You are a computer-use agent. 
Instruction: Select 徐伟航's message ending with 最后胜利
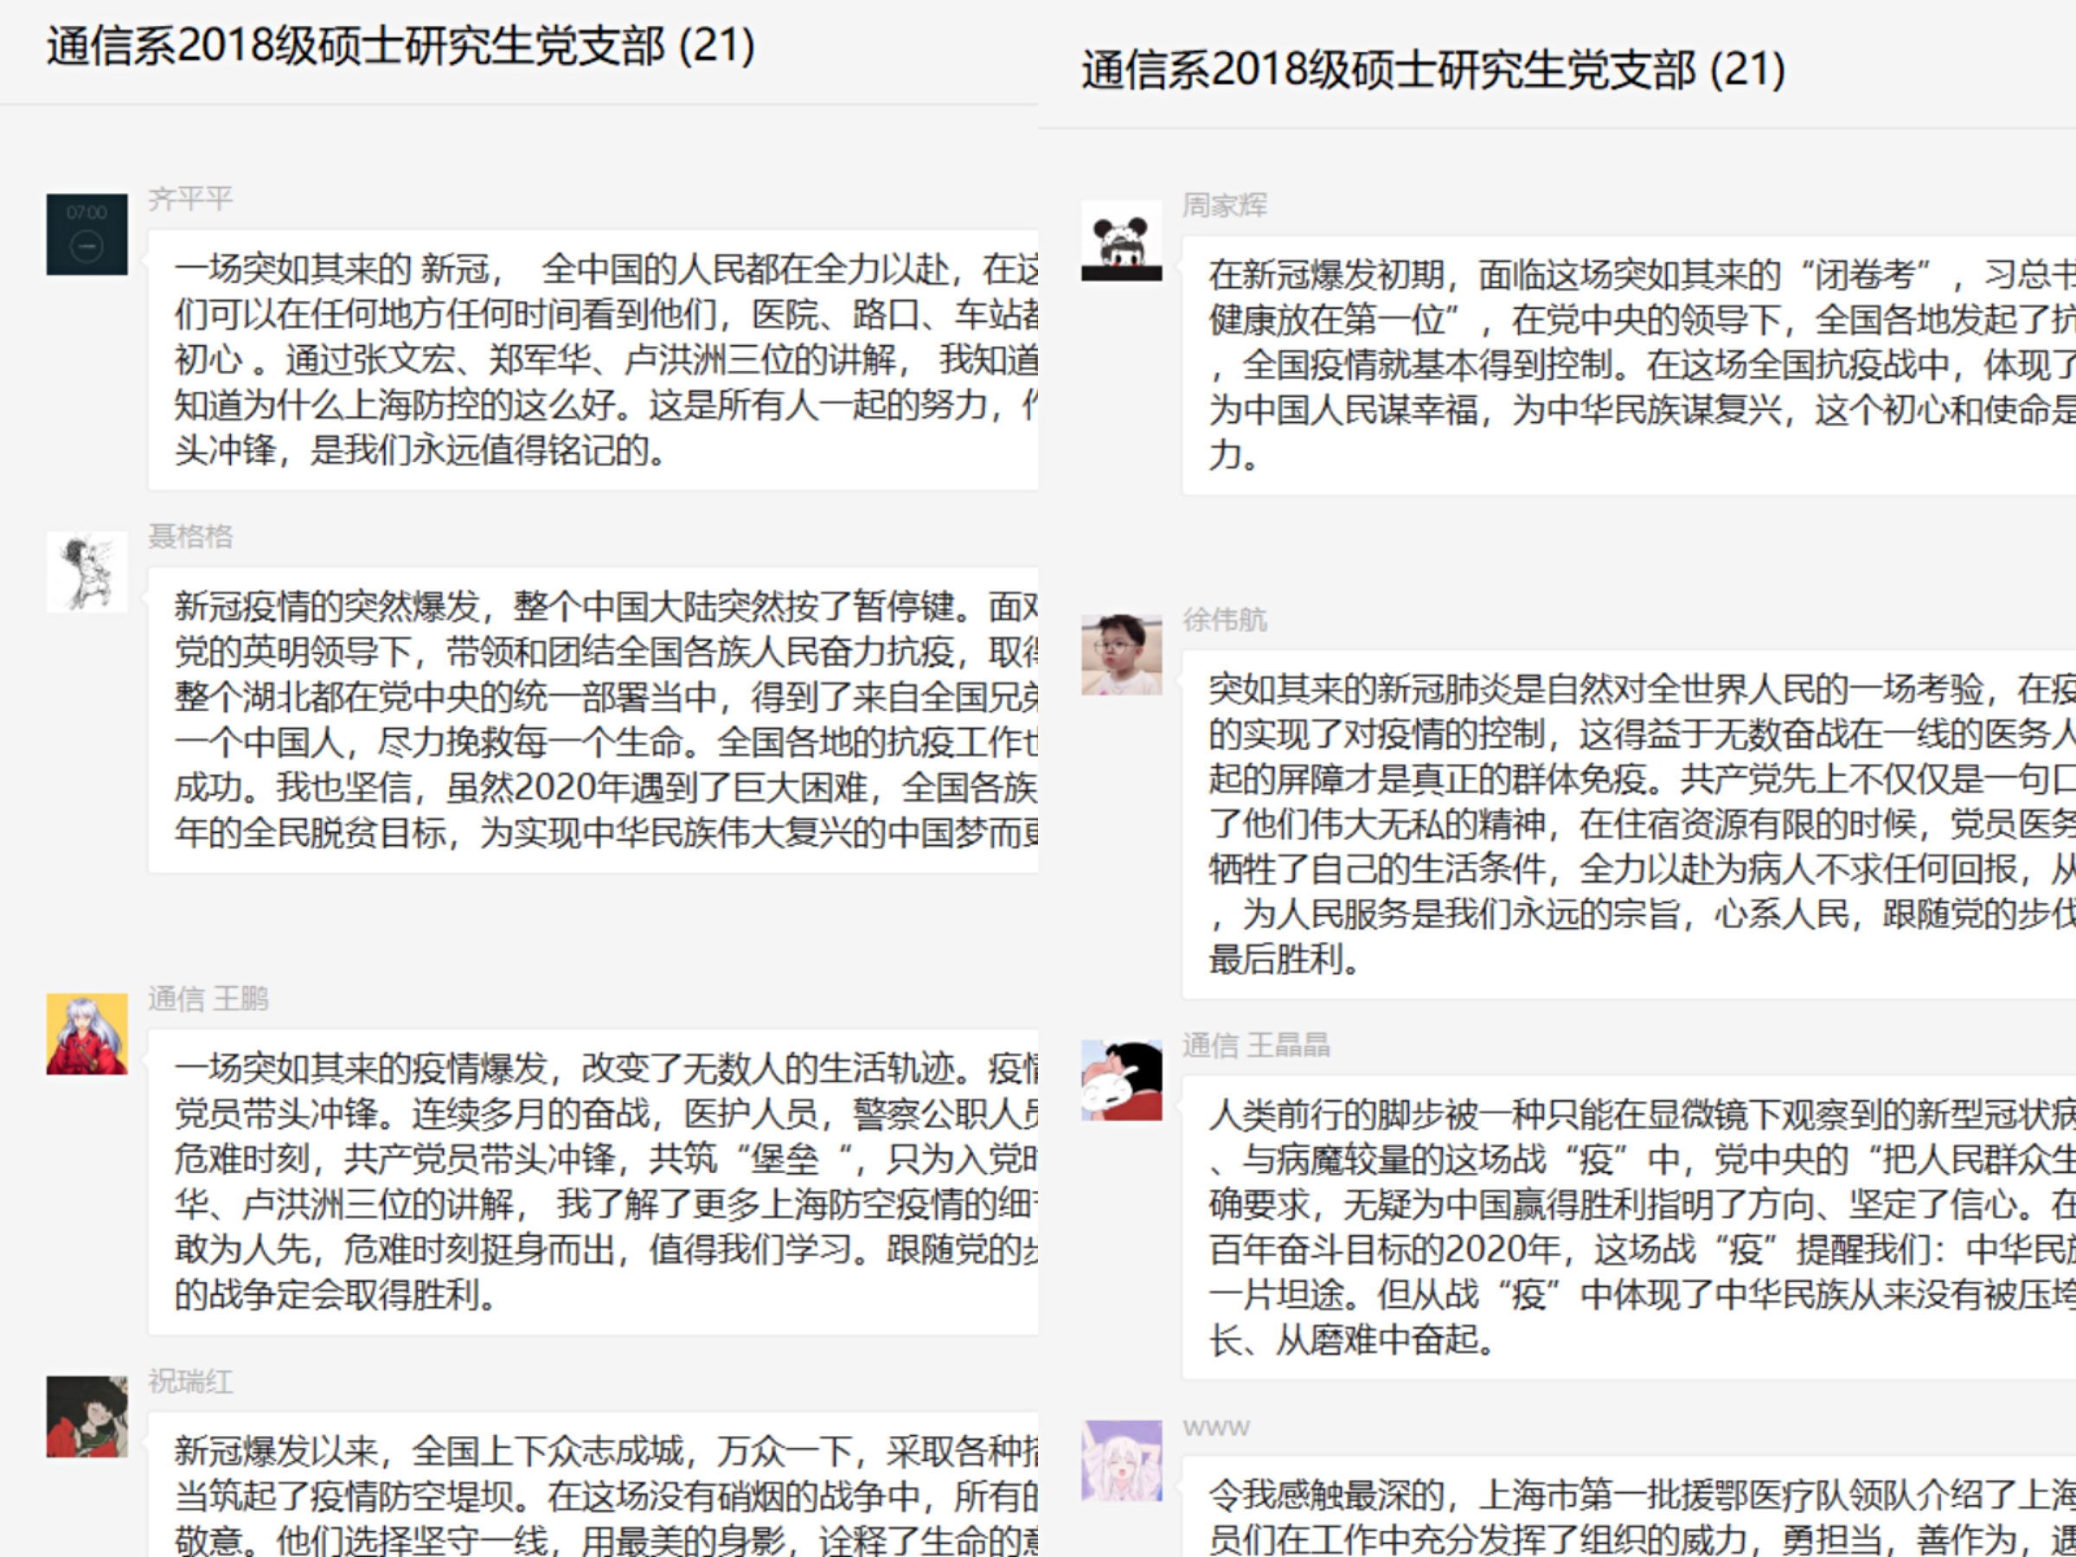[1624, 824]
